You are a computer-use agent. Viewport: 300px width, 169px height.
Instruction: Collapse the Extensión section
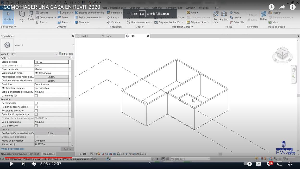tap(70, 99)
